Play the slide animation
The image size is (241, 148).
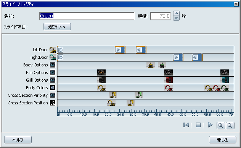[x=210, y=125]
